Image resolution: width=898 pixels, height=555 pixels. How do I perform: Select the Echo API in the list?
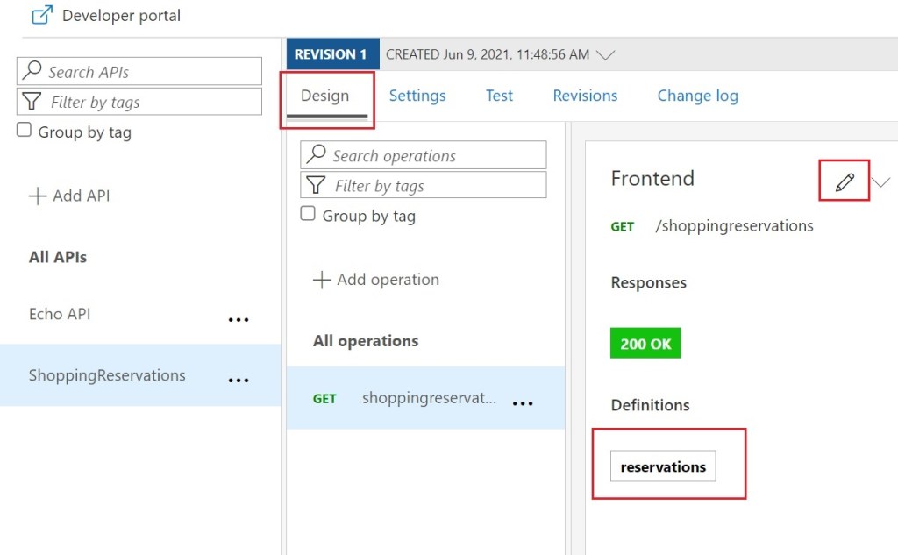coord(60,314)
